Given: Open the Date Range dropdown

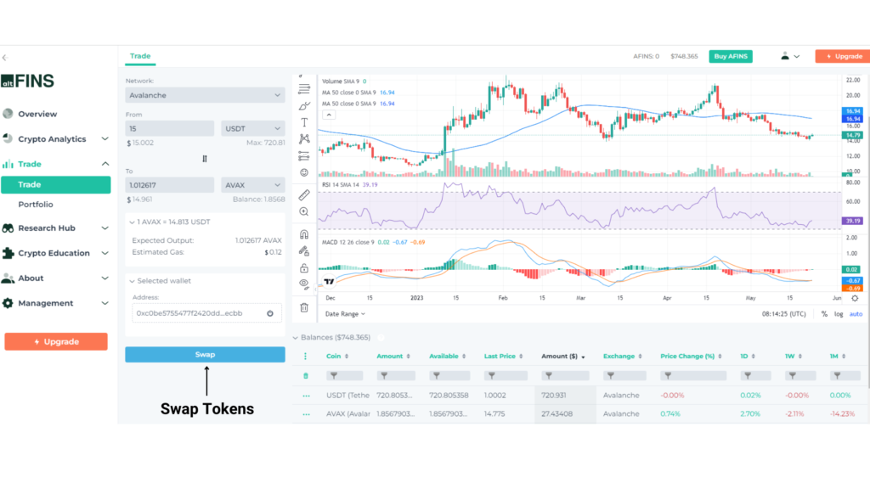Looking at the screenshot, I should click(x=345, y=314).
